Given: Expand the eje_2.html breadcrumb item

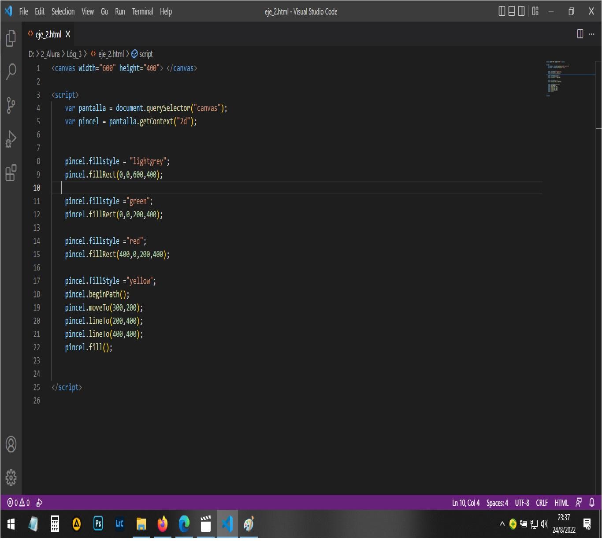Looking at the screenshot, I should pos(108,54).
